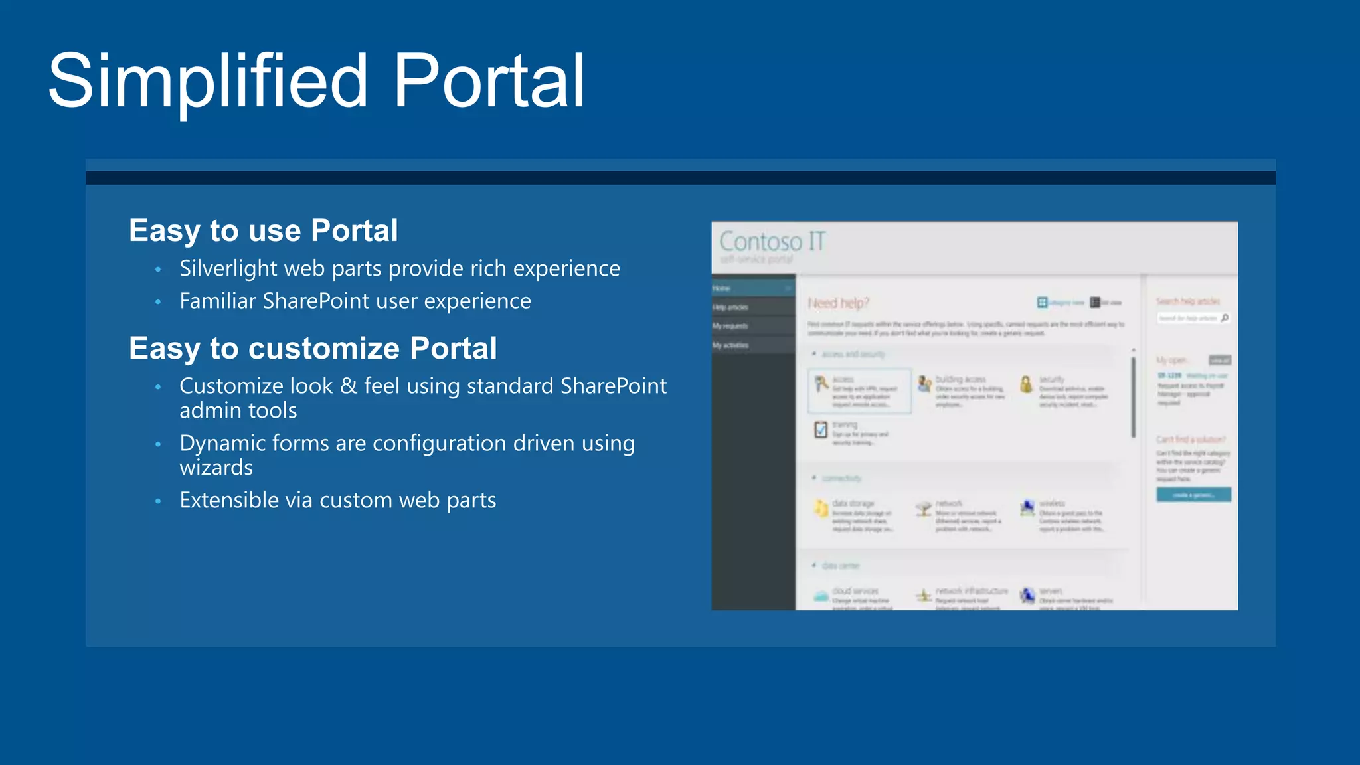This screenshot has width=1360, height=765.
Task: Collapse the connectivity section
Action: point(815,478)
